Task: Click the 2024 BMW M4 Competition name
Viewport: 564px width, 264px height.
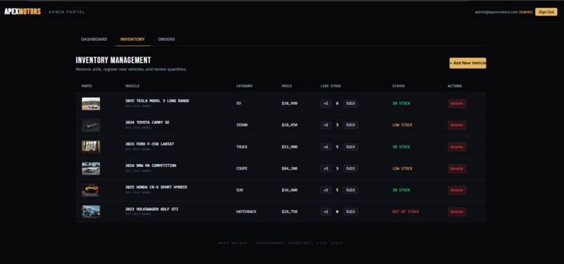Action: (150, 166)
